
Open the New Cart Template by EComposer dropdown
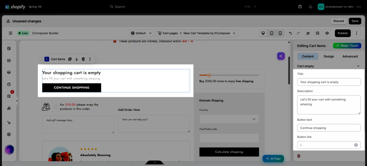(x=209, y=33)
